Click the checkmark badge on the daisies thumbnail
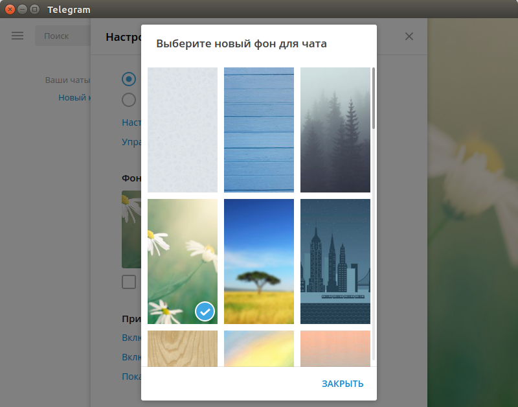The image size is (518, 407). coord(205,312)
